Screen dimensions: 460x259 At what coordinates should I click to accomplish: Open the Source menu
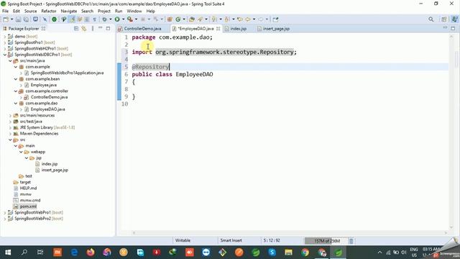click(30, 11)
